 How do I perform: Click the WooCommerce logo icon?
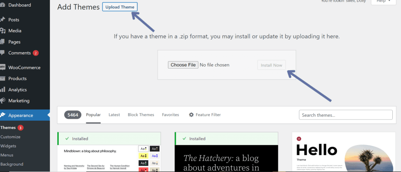[2, 67]
